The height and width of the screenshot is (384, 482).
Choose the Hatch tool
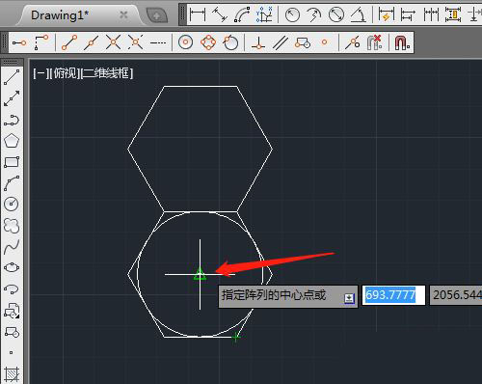pos(12,374)
